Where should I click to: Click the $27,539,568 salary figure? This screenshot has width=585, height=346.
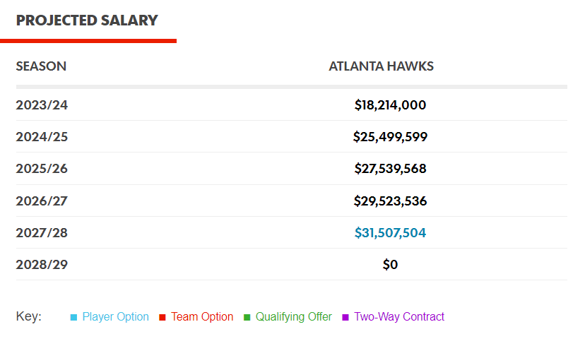tap(390, 169)
